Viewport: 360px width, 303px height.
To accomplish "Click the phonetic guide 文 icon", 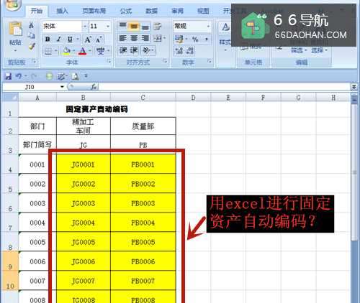I will pyautogui.click(x=100, y=51).
